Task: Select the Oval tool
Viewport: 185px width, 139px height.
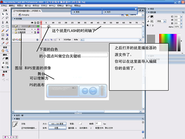Action: coord(3,27)
